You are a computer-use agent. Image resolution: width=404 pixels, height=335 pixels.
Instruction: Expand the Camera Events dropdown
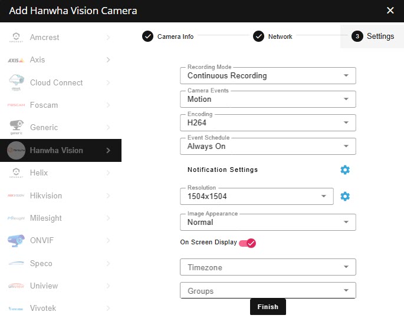pos(268,99)
